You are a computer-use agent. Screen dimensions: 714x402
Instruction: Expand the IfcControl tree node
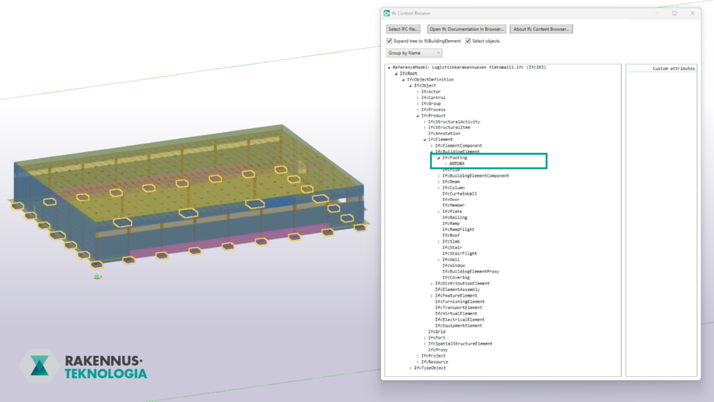(416, 97)
